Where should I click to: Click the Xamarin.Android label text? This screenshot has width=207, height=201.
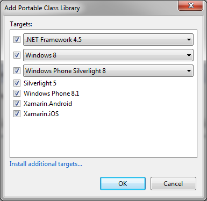click(x=48, y=104)
